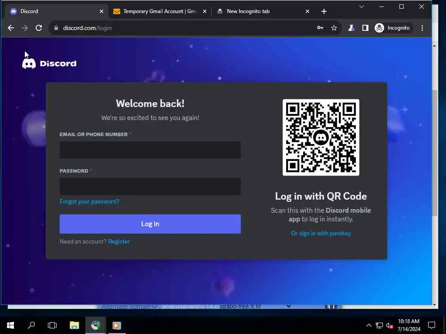Viewport: 446px width, 334px height.
Task: Click the scrollbar up arrow
Action: tap(434, 46)
